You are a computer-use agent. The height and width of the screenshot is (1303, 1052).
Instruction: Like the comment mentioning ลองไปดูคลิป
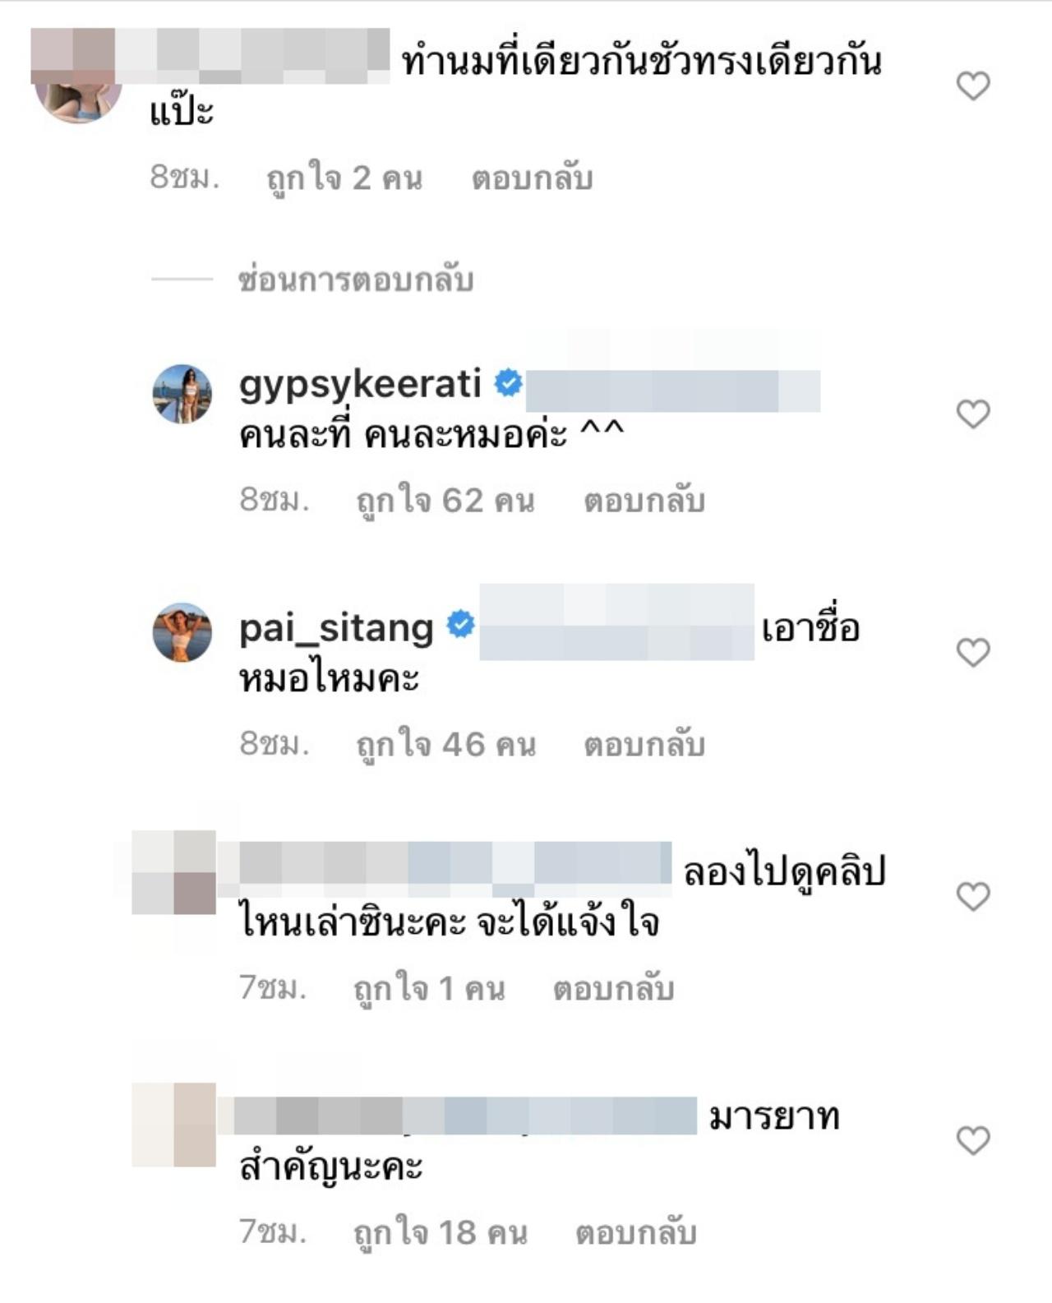pos(973,896)
